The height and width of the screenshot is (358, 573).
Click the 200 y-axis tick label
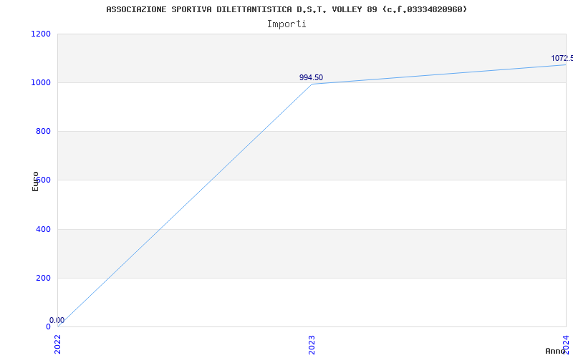(43, 278)
